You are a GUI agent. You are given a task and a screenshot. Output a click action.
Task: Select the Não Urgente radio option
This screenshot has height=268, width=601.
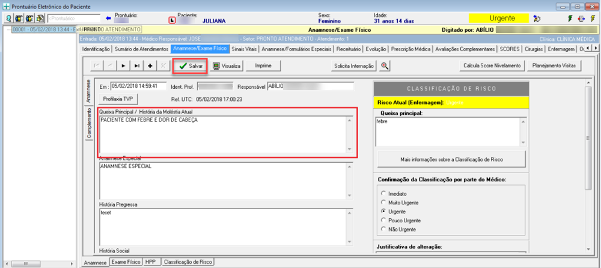point(383,230)
